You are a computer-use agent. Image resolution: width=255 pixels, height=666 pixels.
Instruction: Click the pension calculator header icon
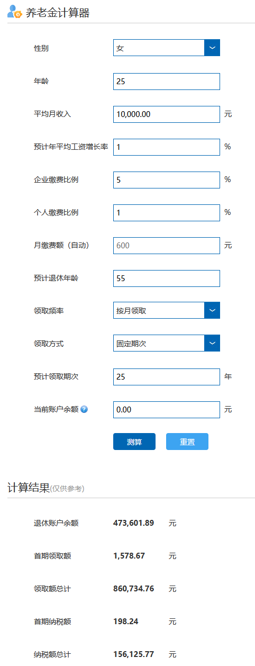pyautogui.click(x=14, y=13)
